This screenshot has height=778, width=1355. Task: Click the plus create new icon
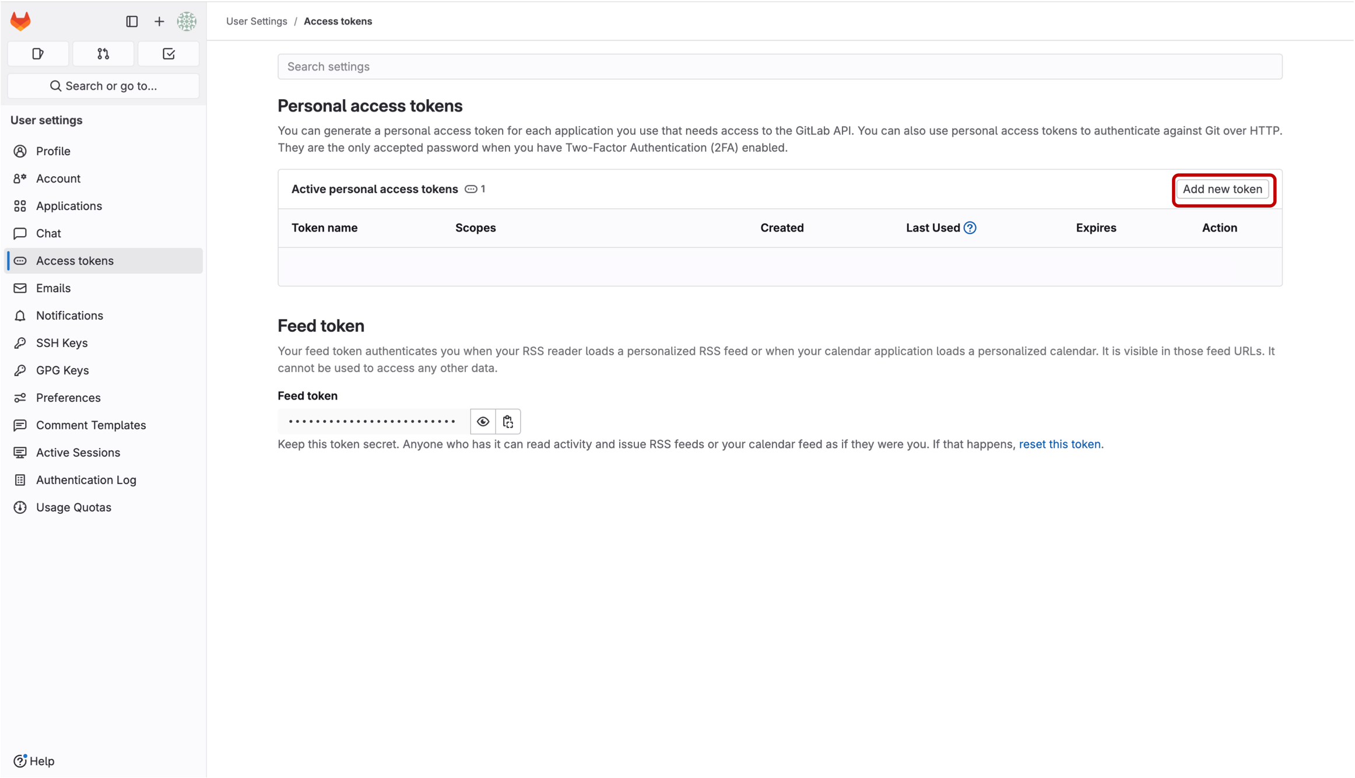[x=159, y=22]
